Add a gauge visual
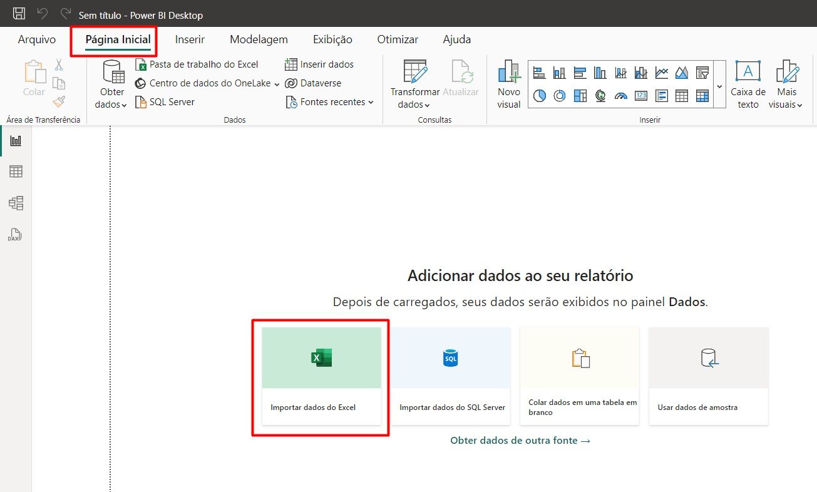Viewport: 817px width, 492px height. point(620,96)
